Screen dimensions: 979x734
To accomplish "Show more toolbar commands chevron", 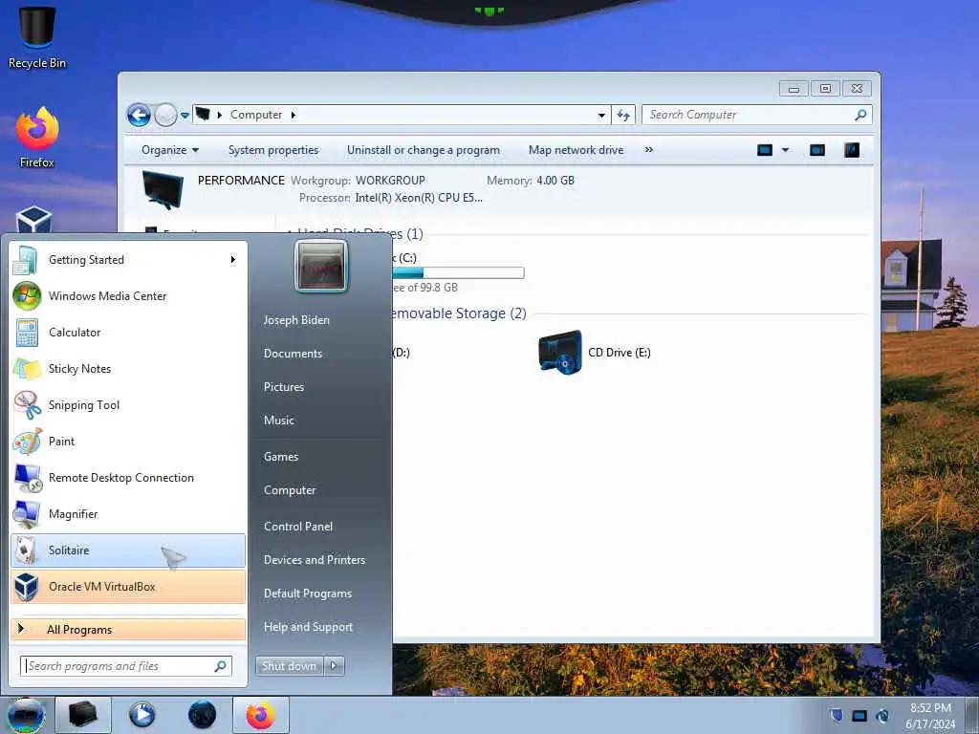I will 649,150.
